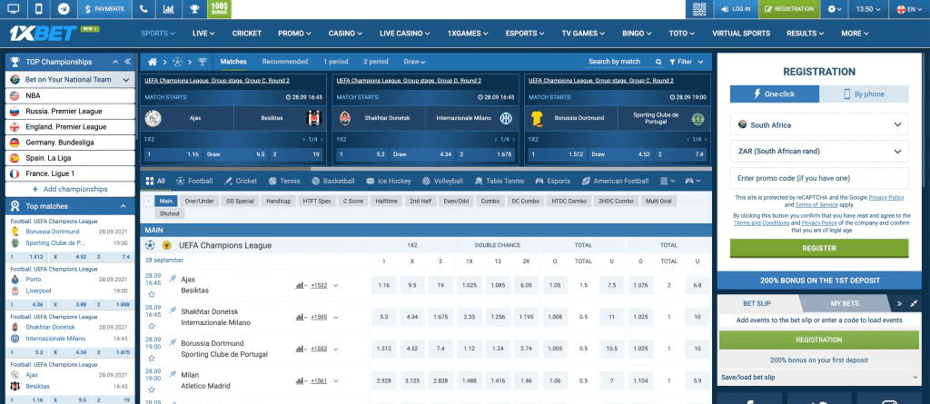Open VIRTUAL SPORTS menu item

pyautogui.click(x=741, y=34)
